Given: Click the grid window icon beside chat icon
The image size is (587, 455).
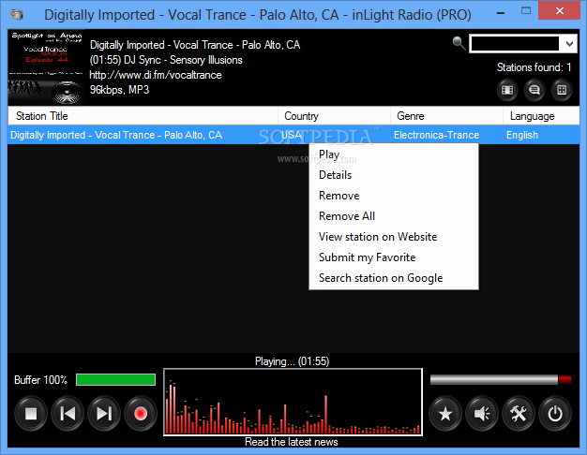Looking at the screenshot, I should [x=562, y=90].
